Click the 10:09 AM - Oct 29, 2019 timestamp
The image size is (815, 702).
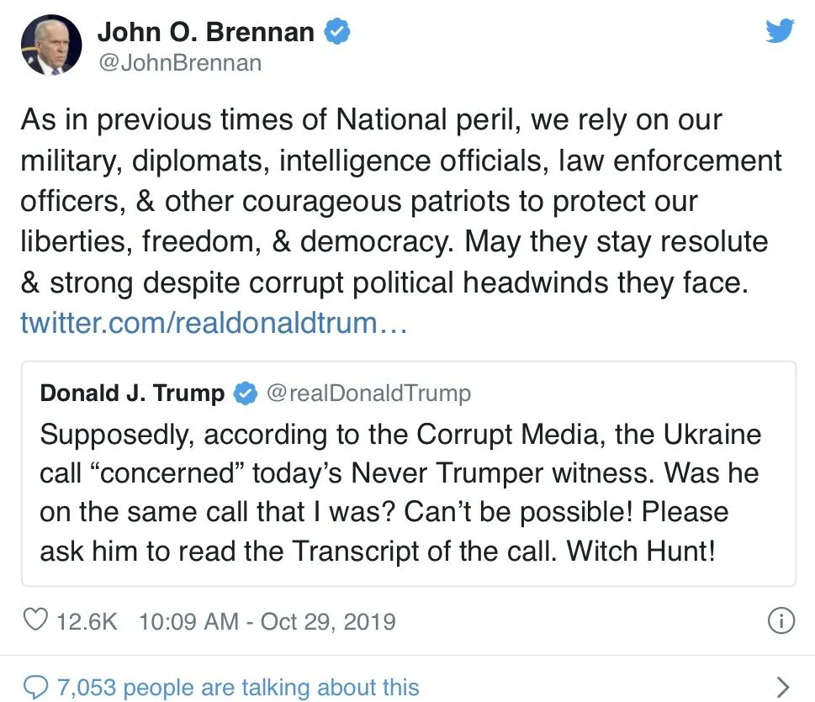tap(267, 621)
